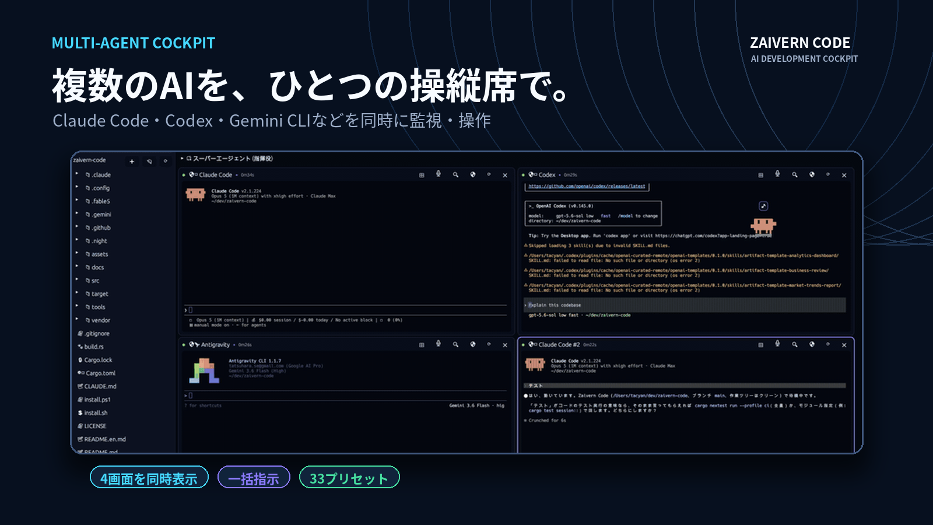
Task: Open the grid layout icon in the Antigravity pane
Action: click(422, 345)
